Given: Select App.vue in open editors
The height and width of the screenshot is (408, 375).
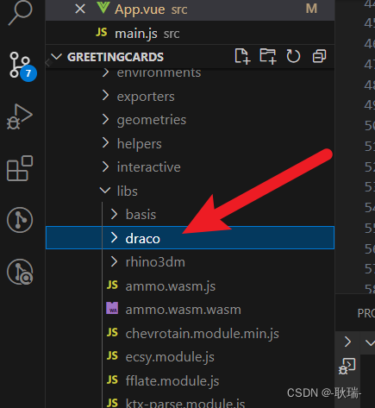Looking at the screenshot, I should 190,9.
